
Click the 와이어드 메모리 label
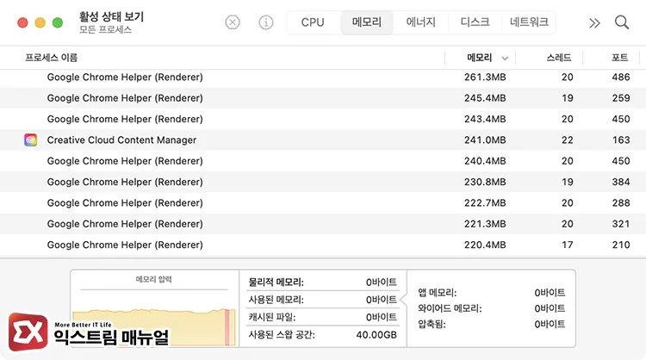pos(450,308)
